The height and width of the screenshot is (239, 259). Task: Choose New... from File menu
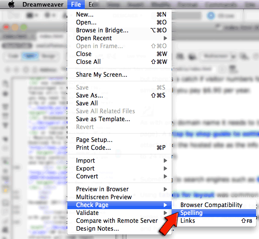pyautogui.click(x=120, y=15)
